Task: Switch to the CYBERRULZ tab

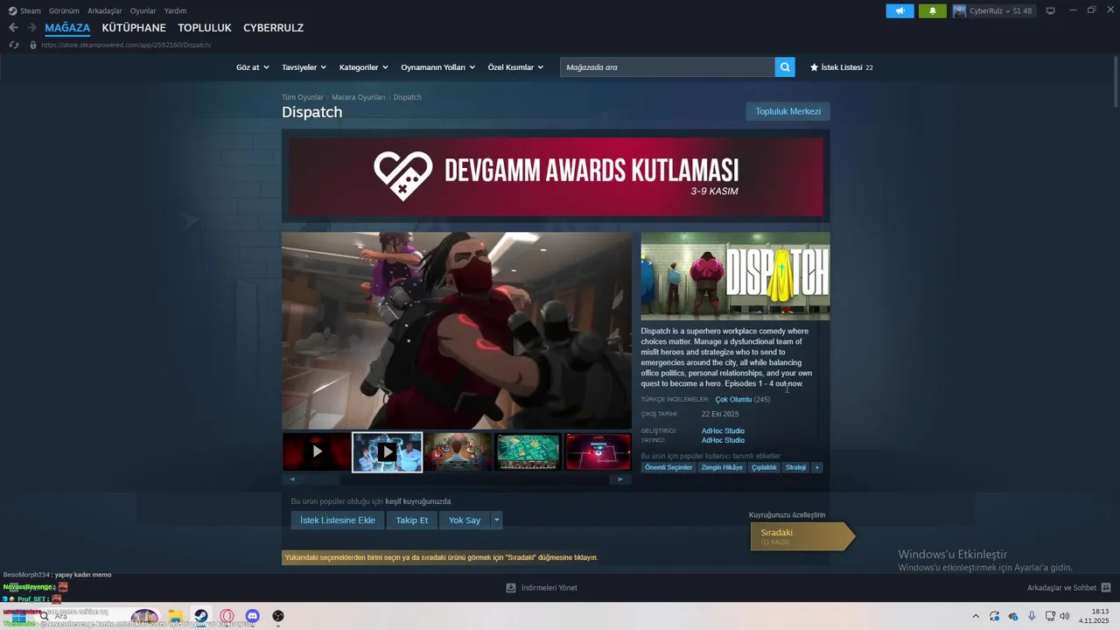Action: [x=273, y=28]
